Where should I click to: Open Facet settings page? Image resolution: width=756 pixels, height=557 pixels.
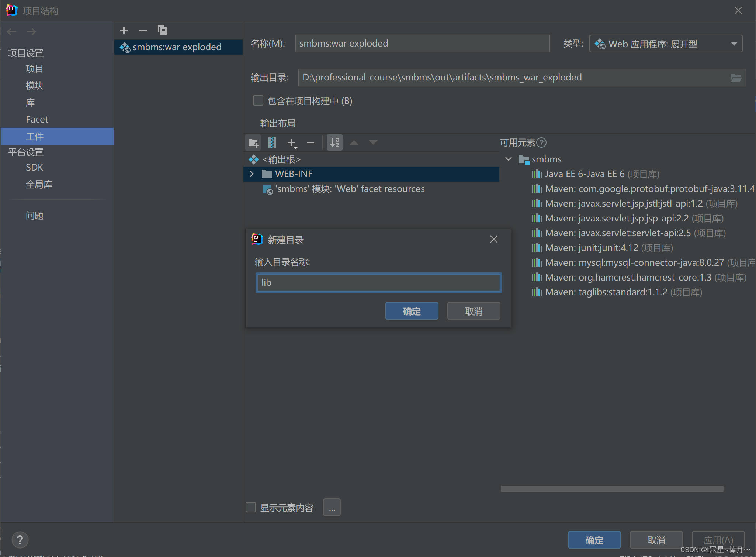point(37,120)
